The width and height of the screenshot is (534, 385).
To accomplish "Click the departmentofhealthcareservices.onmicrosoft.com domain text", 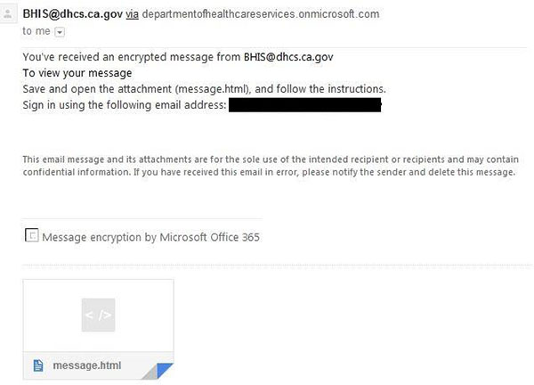I will tap(261, 14).
